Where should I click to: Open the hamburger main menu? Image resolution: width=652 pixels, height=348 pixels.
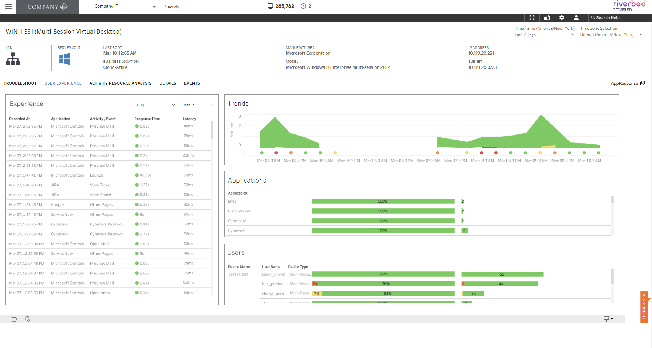(x=9, y=7)
